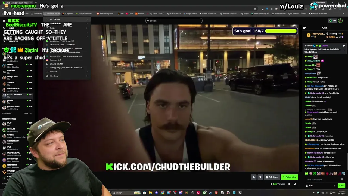Click the share icon beside viewer count
348x196 pixels.
coord(289,184)
